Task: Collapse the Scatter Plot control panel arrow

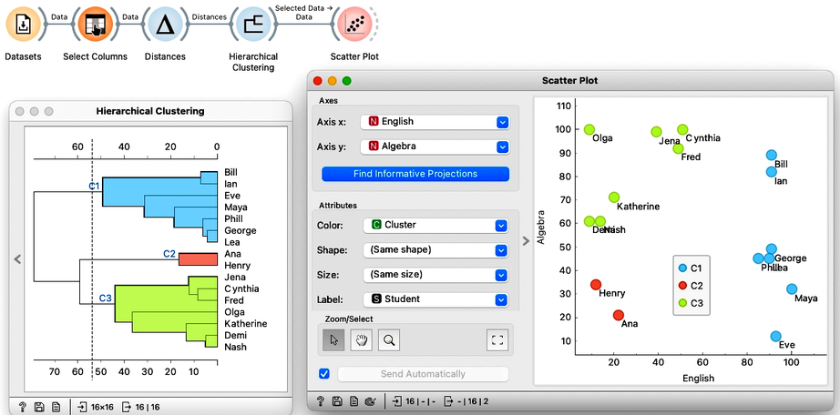Action: 526,241
